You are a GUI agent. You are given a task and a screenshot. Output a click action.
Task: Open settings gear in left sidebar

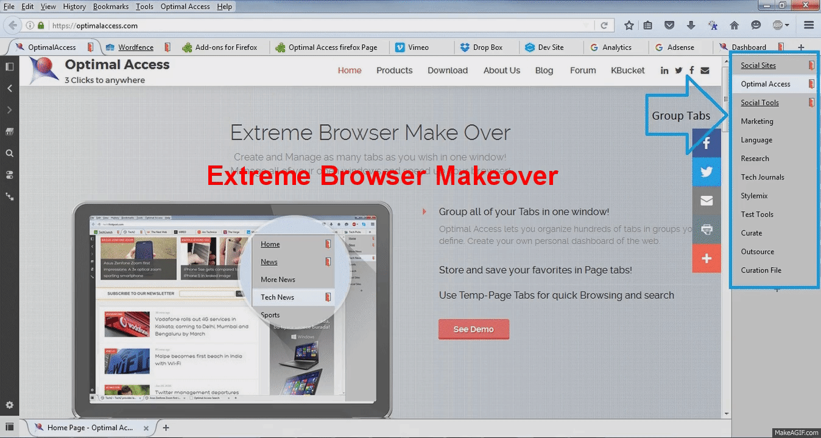tap(9, 405)
